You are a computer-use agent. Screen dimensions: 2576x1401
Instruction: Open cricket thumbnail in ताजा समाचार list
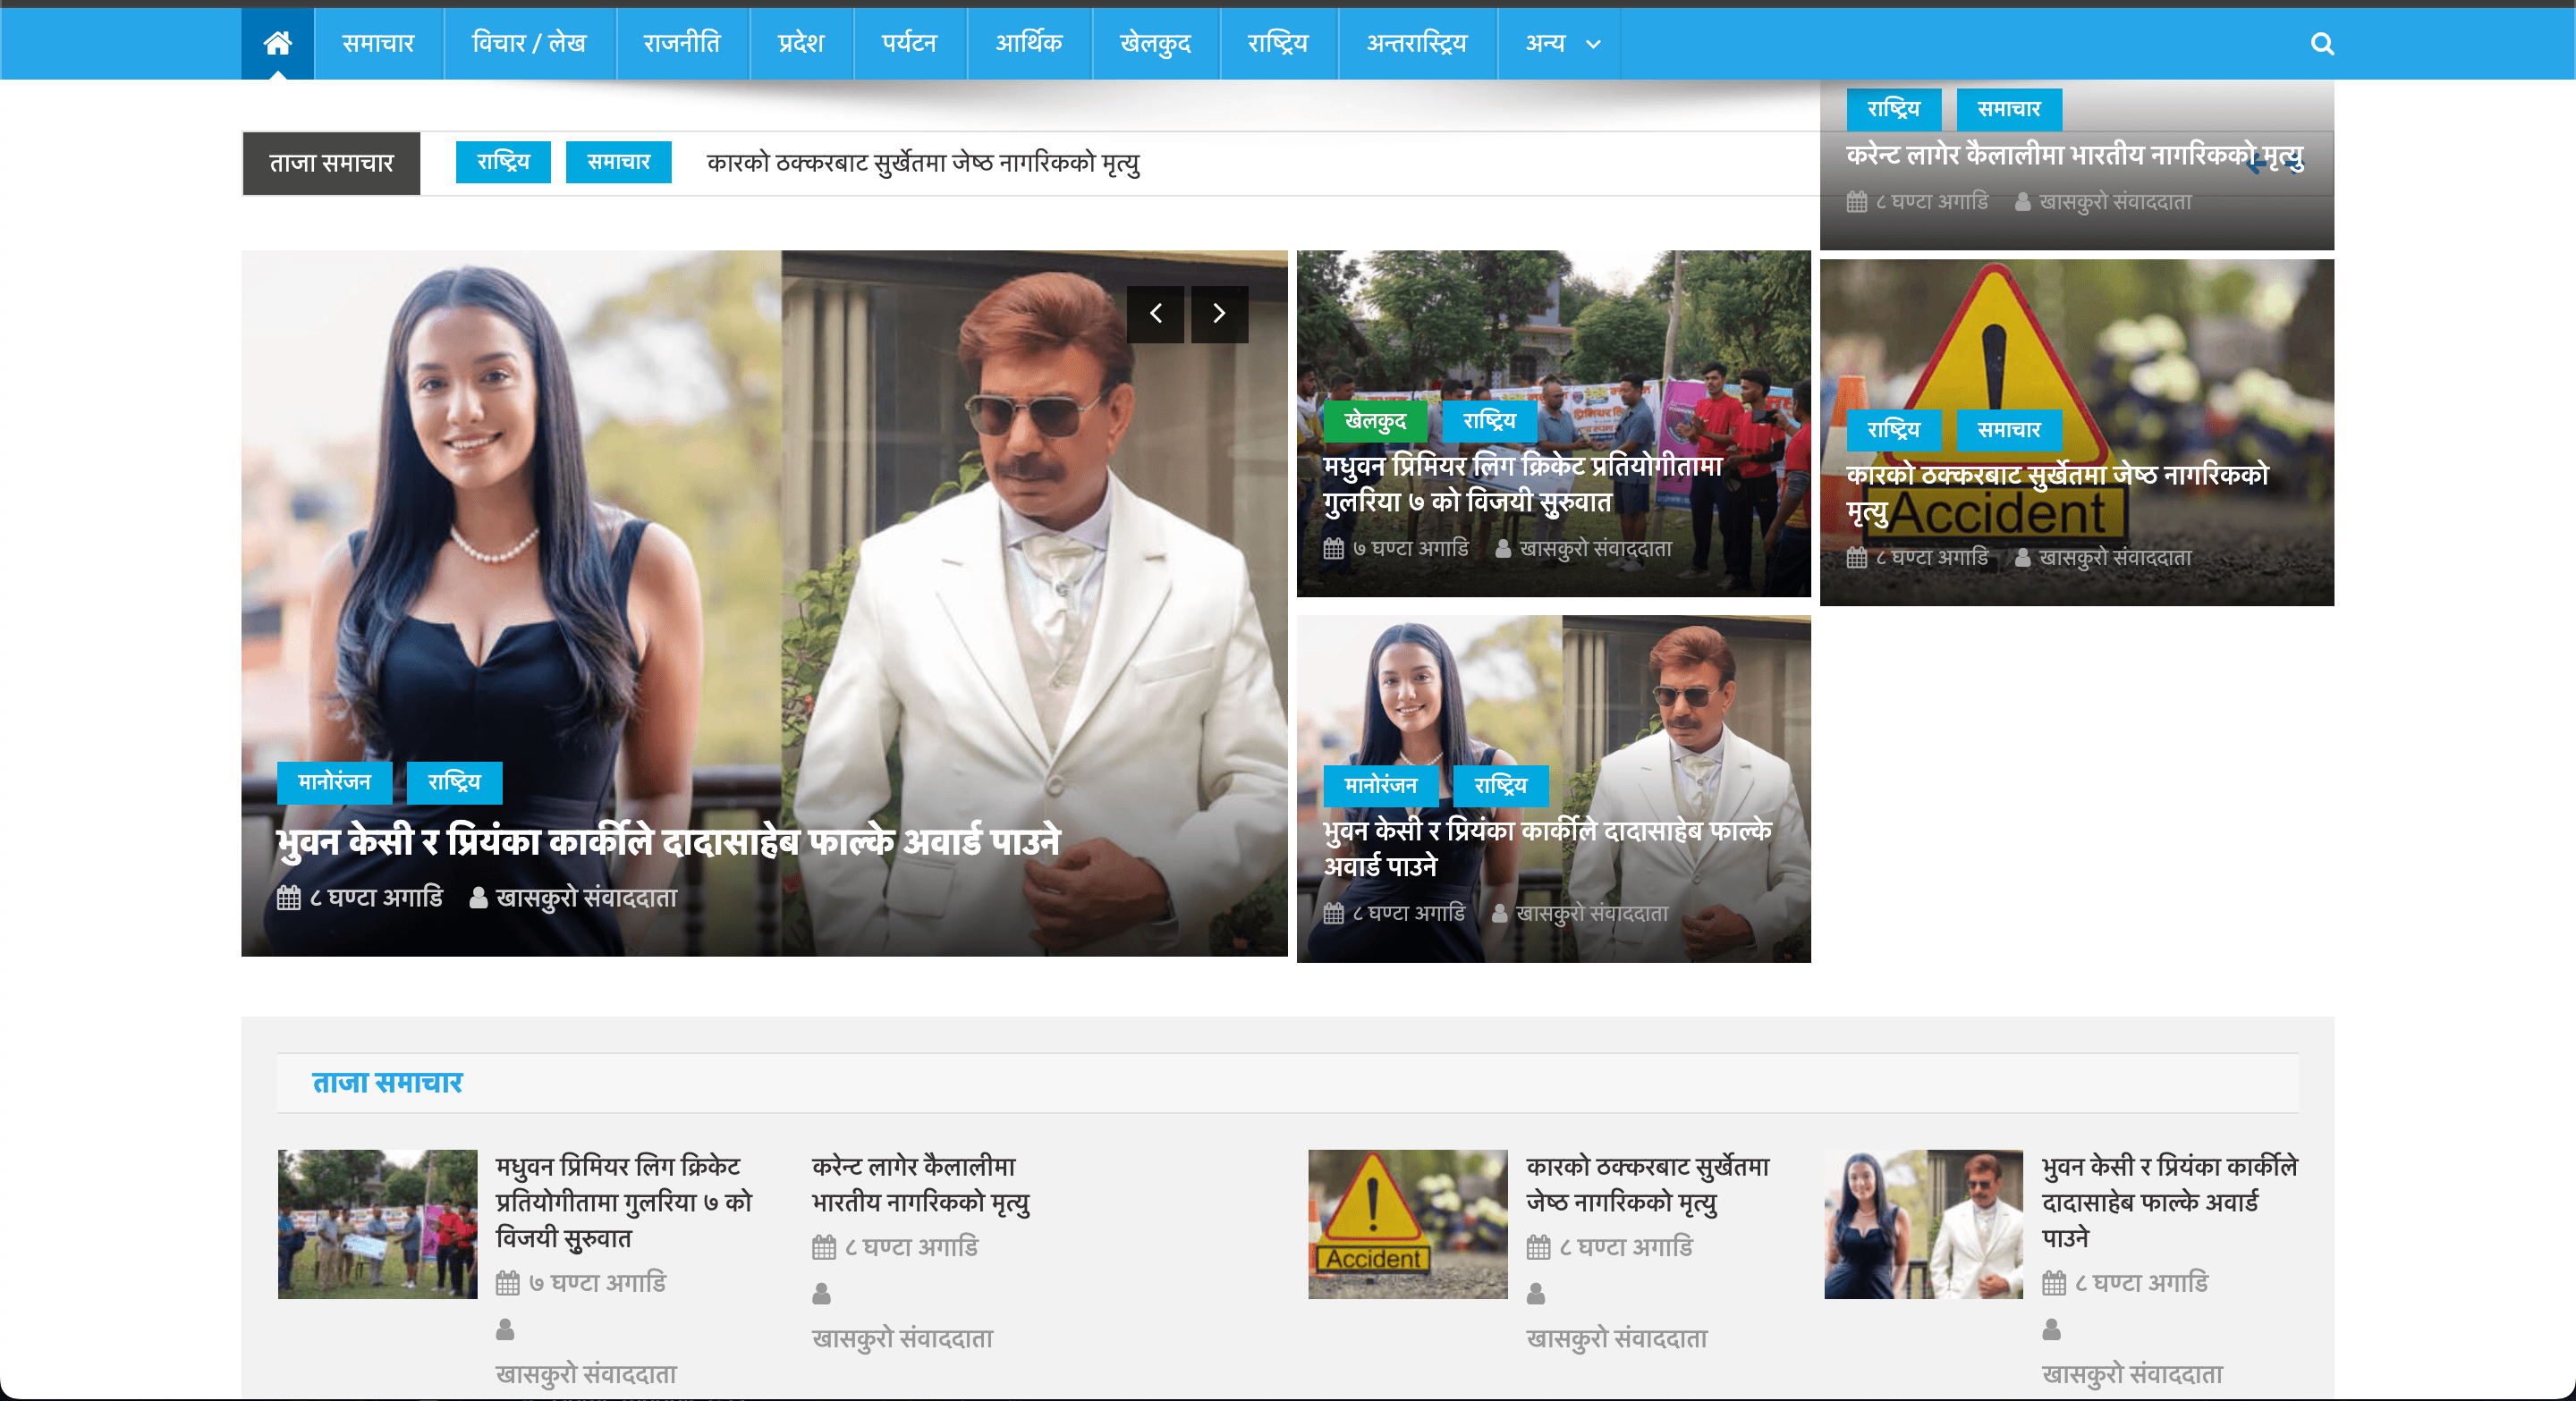377,1224
